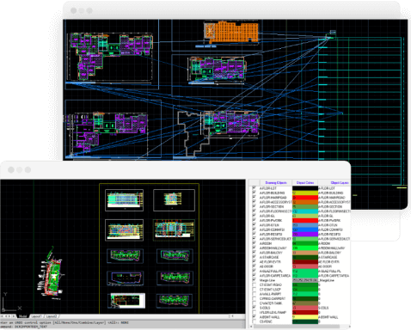Select A-WALL-PARPT in Drawing Objects column
Image resolution: width=411 pixels, height=330 pixels.
270,294
